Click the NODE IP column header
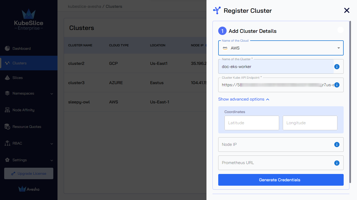Image resolution: width=357 pixels, height=200 pixels. coord(197,45)
